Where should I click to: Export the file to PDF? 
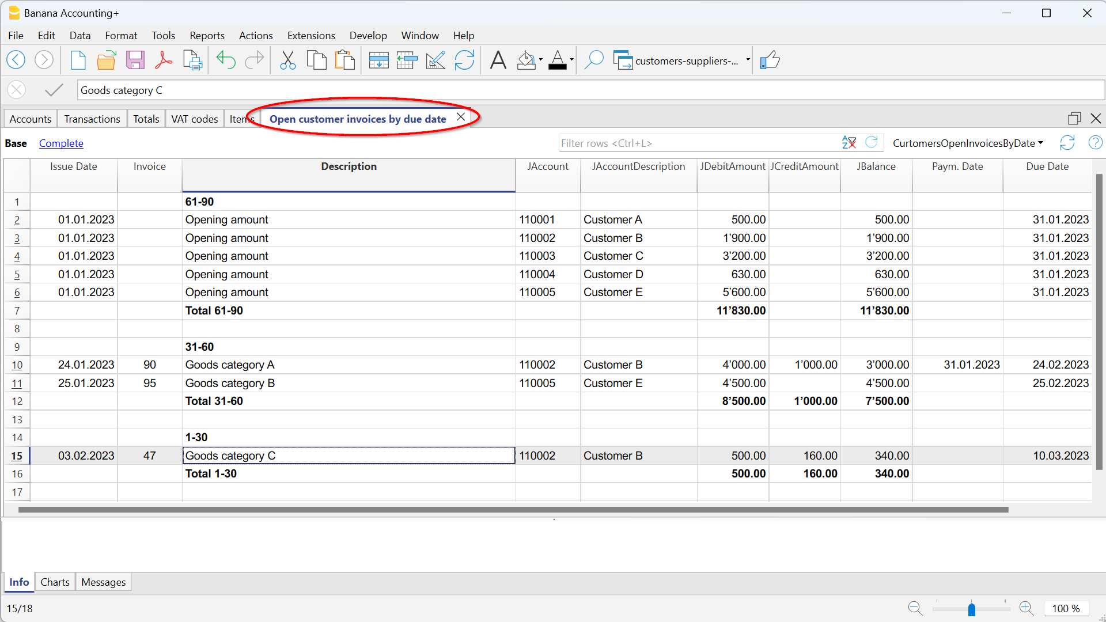164,60
